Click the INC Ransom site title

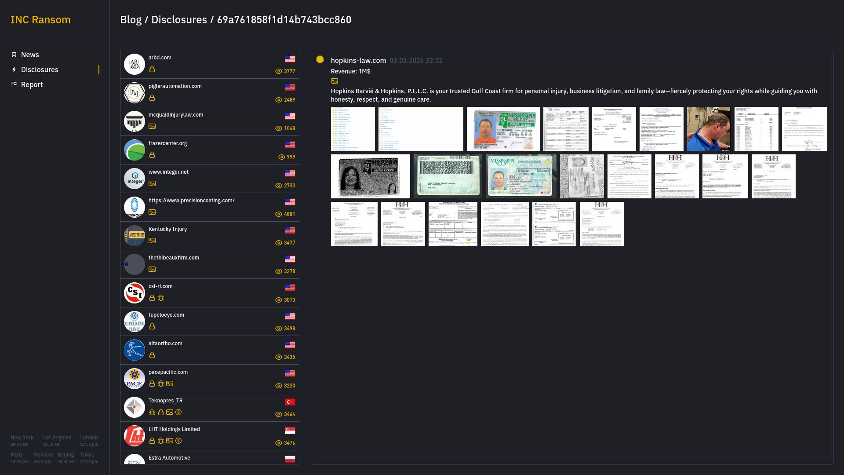click(40, 20)
